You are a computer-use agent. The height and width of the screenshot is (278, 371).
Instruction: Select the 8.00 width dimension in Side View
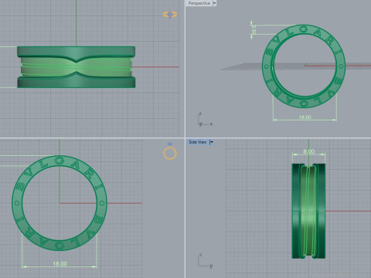coord(308,151)
